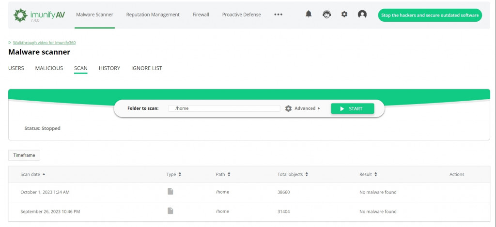Image resolution: width=496 pixels, height=227 pixels.
Task: Open the support agent icon
Action: 327,14
